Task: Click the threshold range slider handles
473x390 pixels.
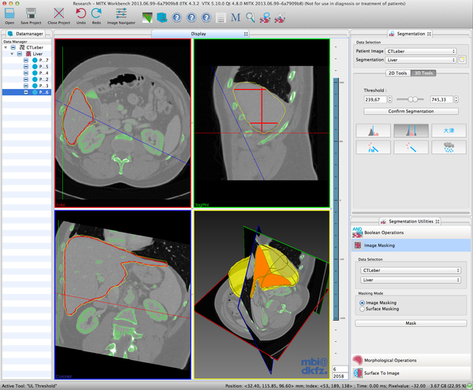Action: click(x=412, y=99)
